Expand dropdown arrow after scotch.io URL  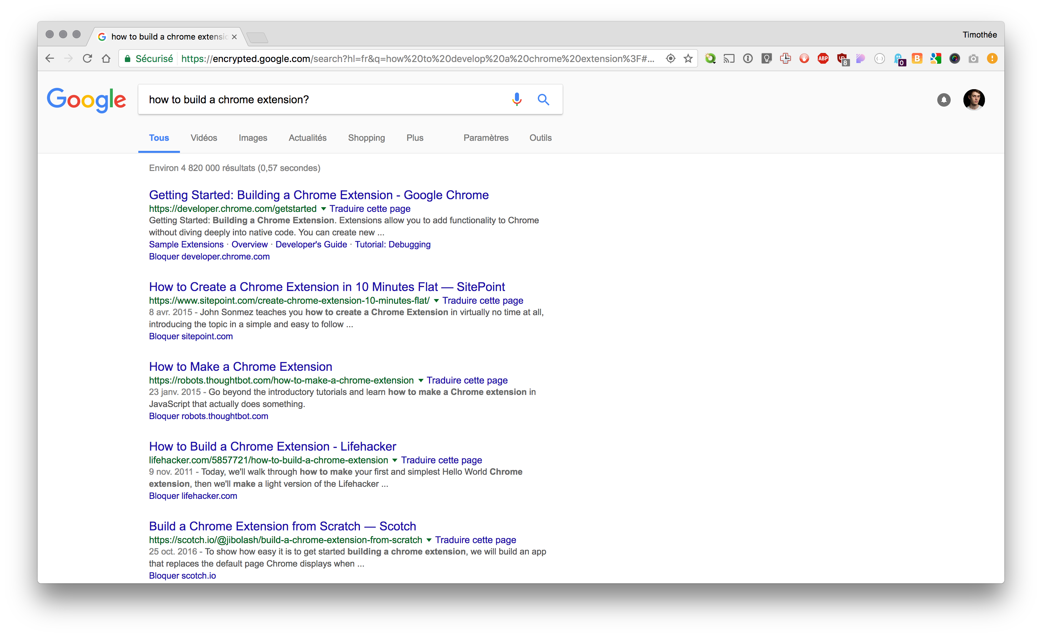429,540
